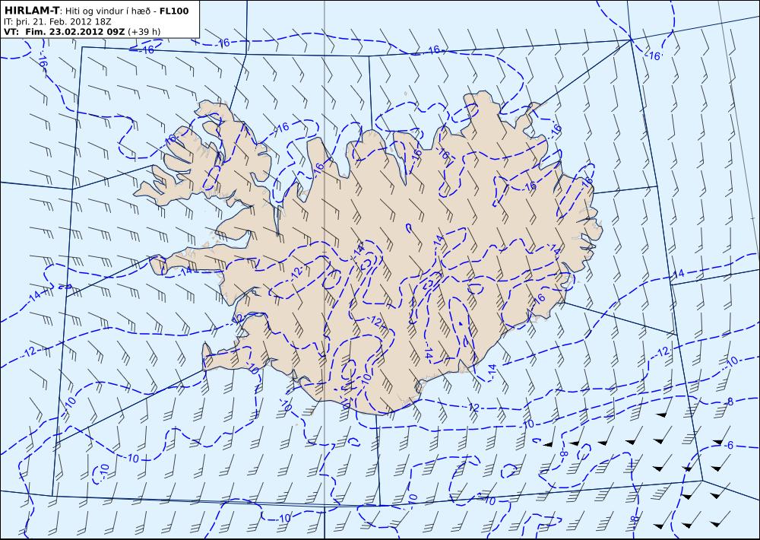Click the 'Fim. 23.02.2012 09Z' valid time
The width and height of the screenshot is (760, 540).
74,32
